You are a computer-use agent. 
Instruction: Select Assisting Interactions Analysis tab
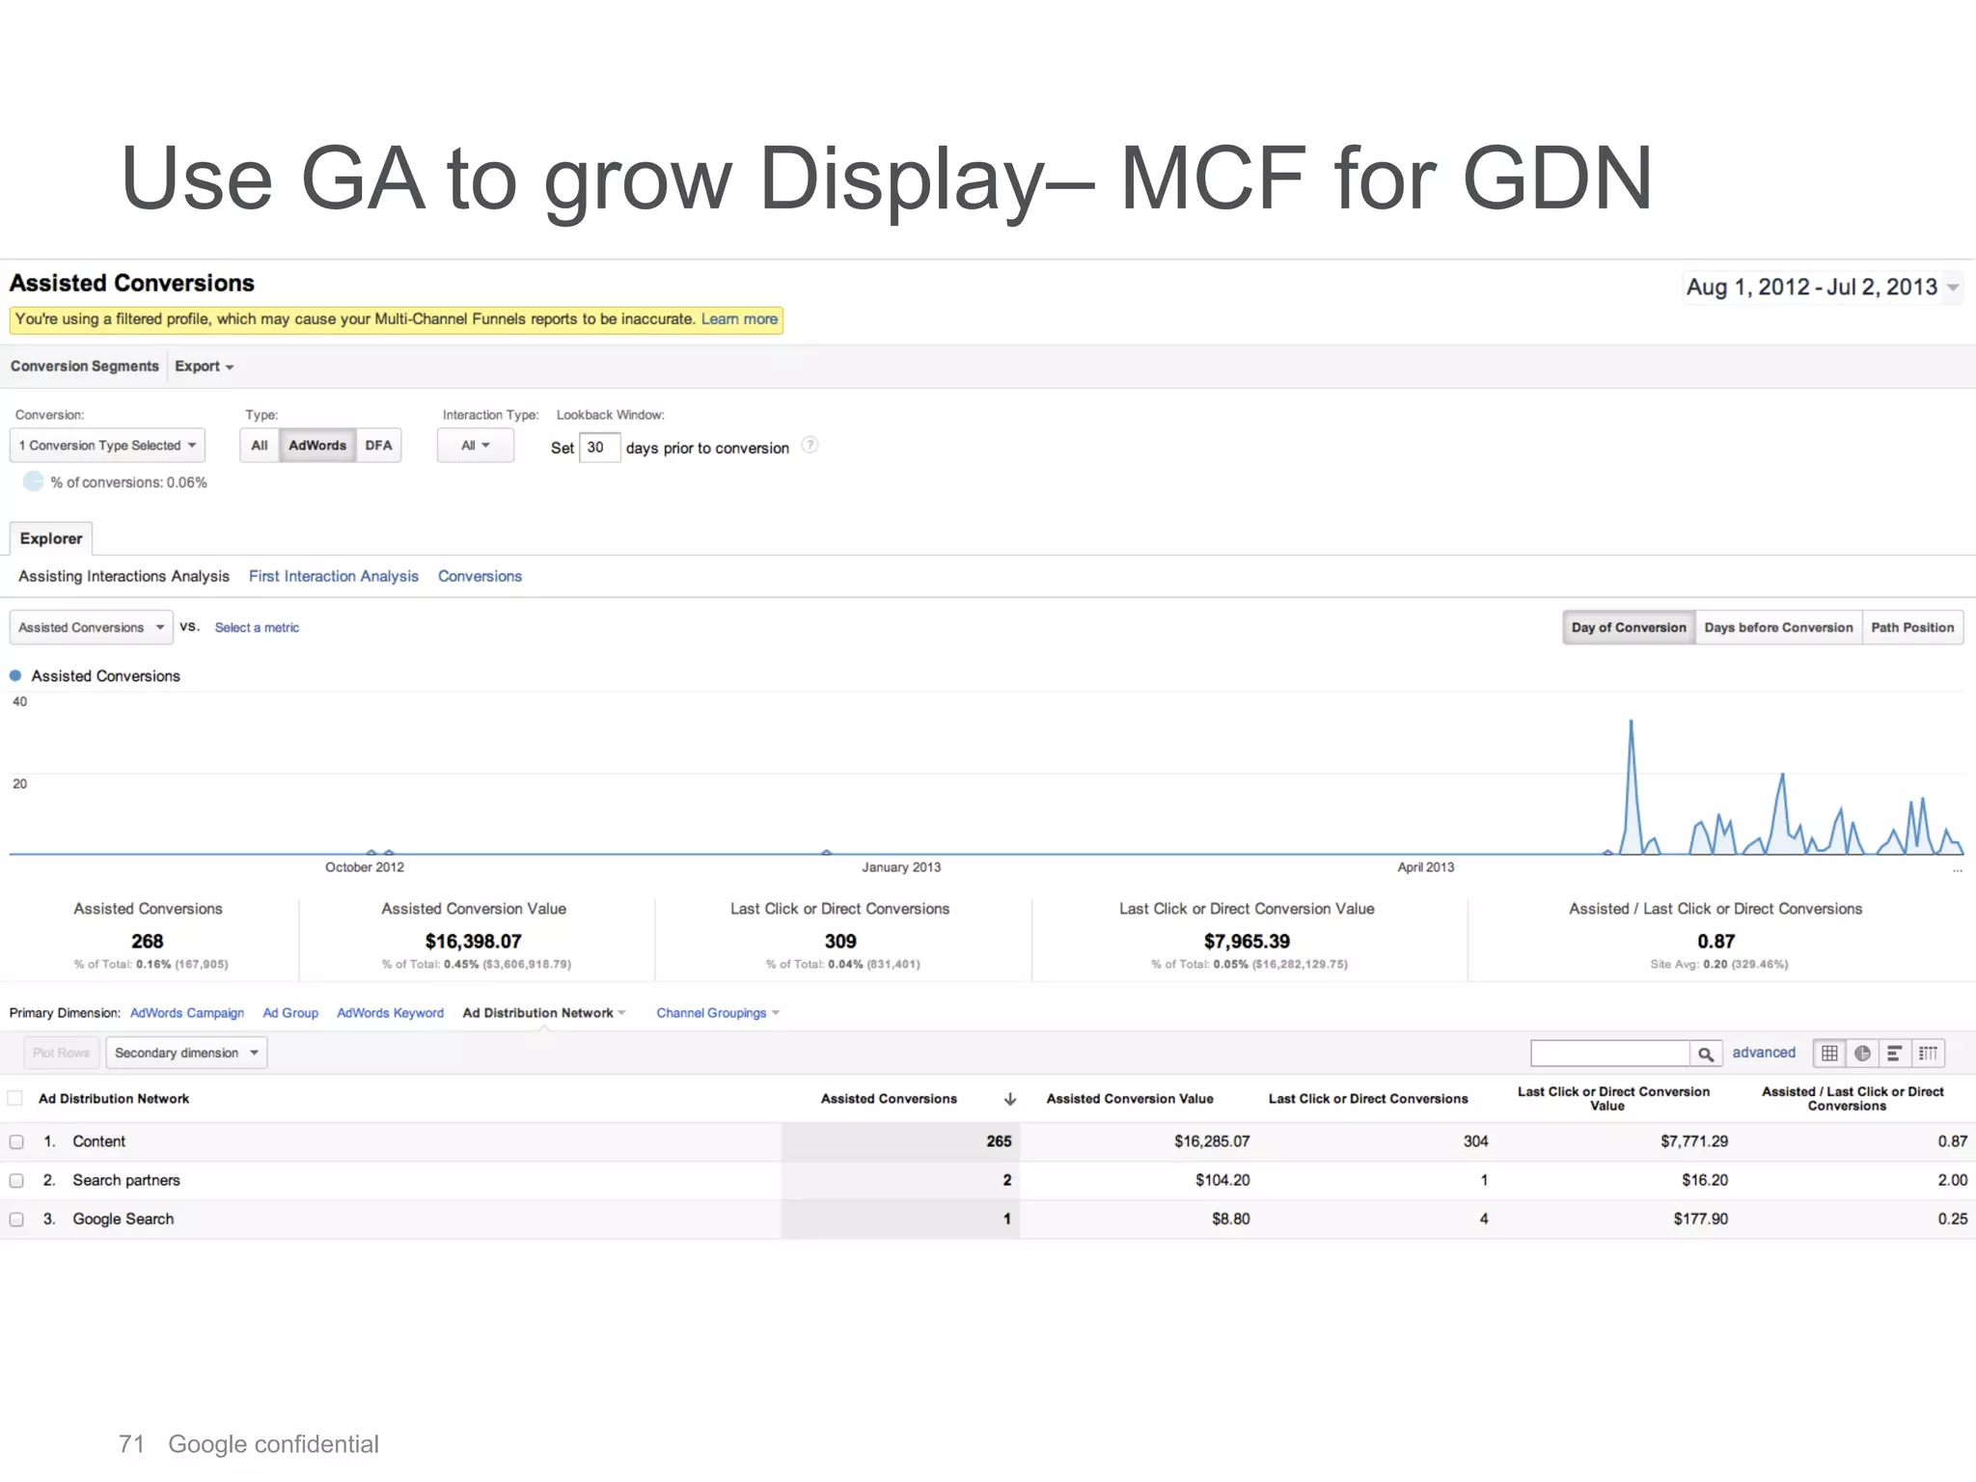click(x=123, y=576)
